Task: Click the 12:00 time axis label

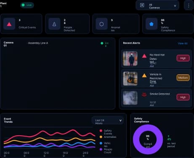Action: (x=46, y=154)
